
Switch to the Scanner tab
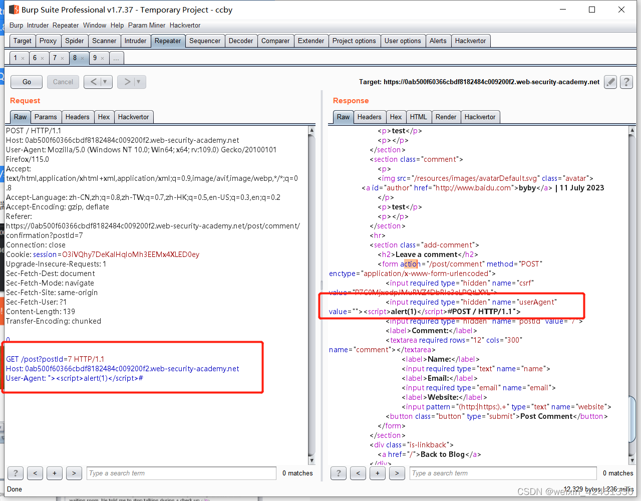coord(104,41)
